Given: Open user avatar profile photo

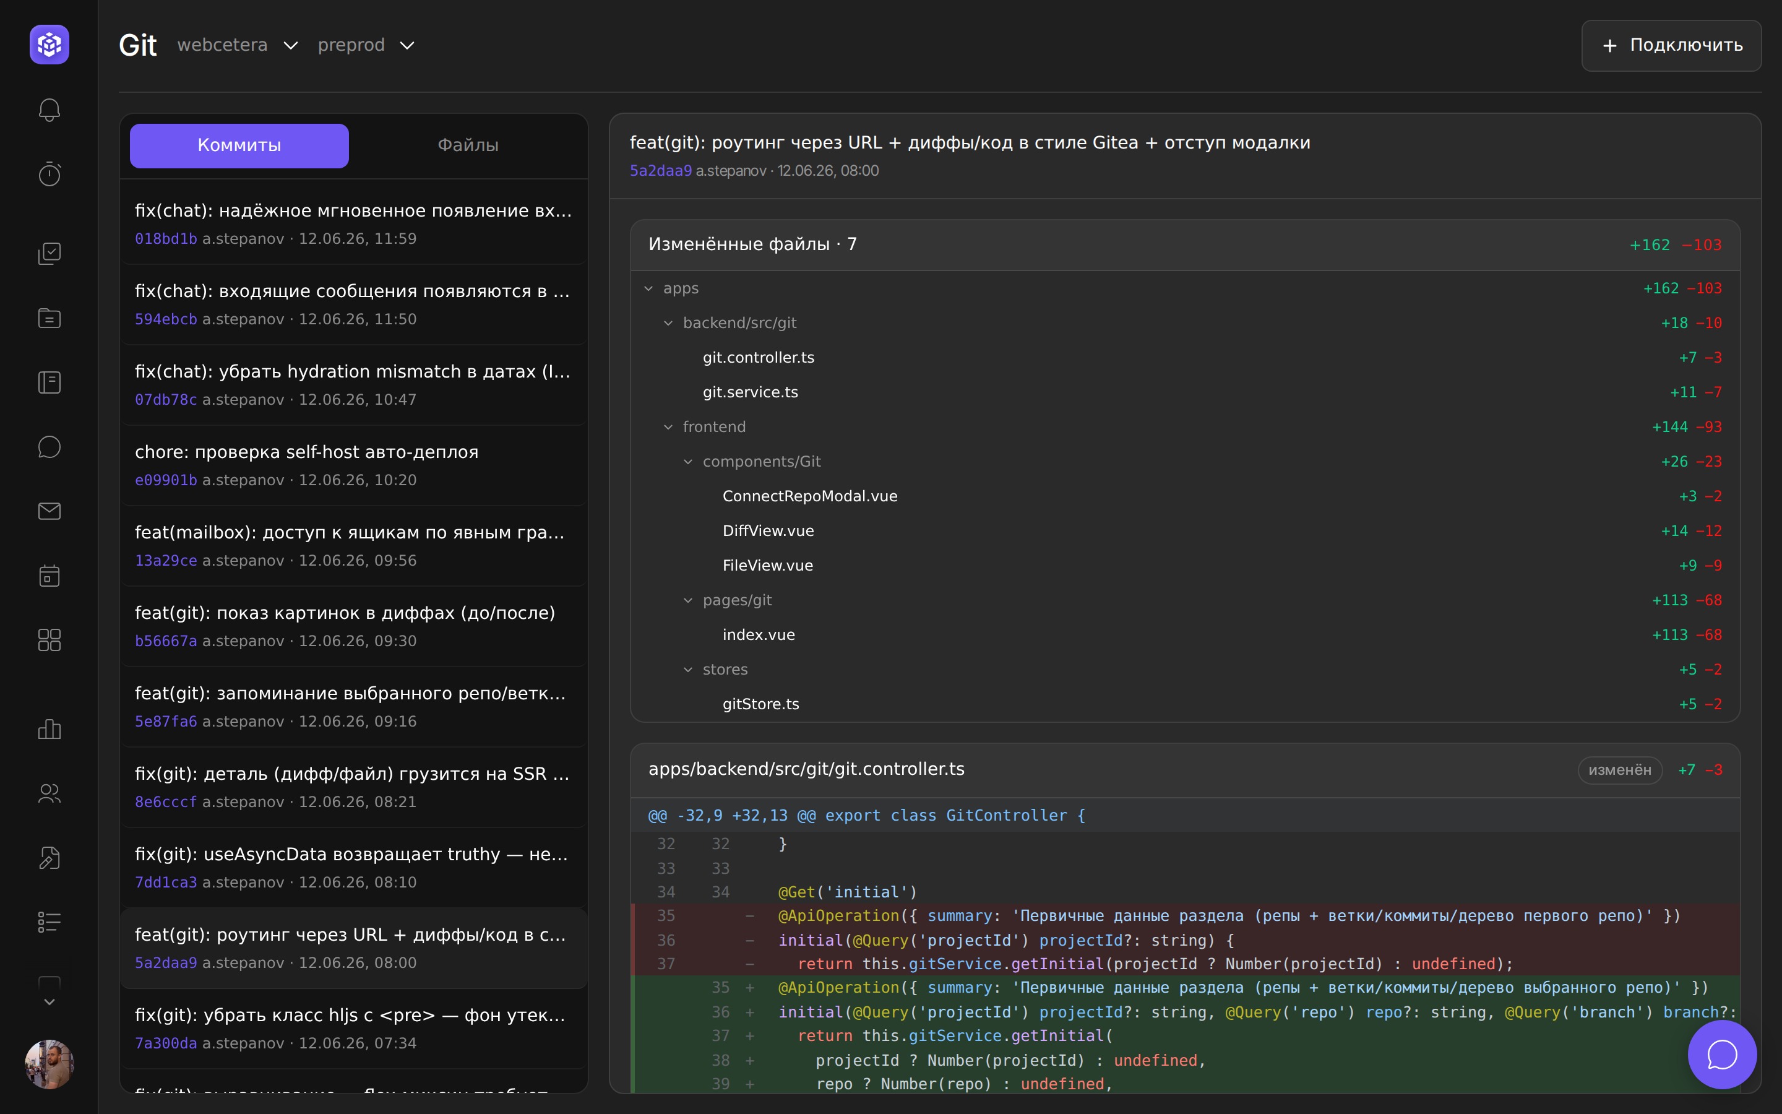Looking at the screenshot, I should point(49,1064).
